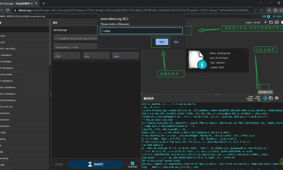Close the AES Decrypt browser tab
Screen dimensions: 283x170
point(36,3)
